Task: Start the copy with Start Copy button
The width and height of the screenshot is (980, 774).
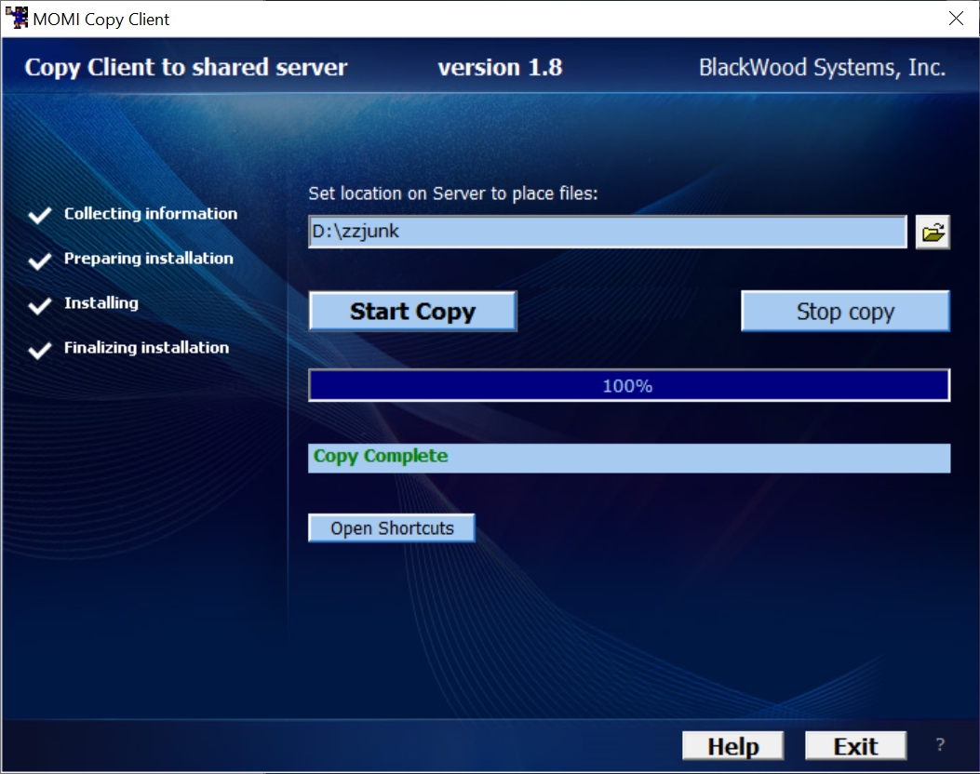Action: click(412, 311)
